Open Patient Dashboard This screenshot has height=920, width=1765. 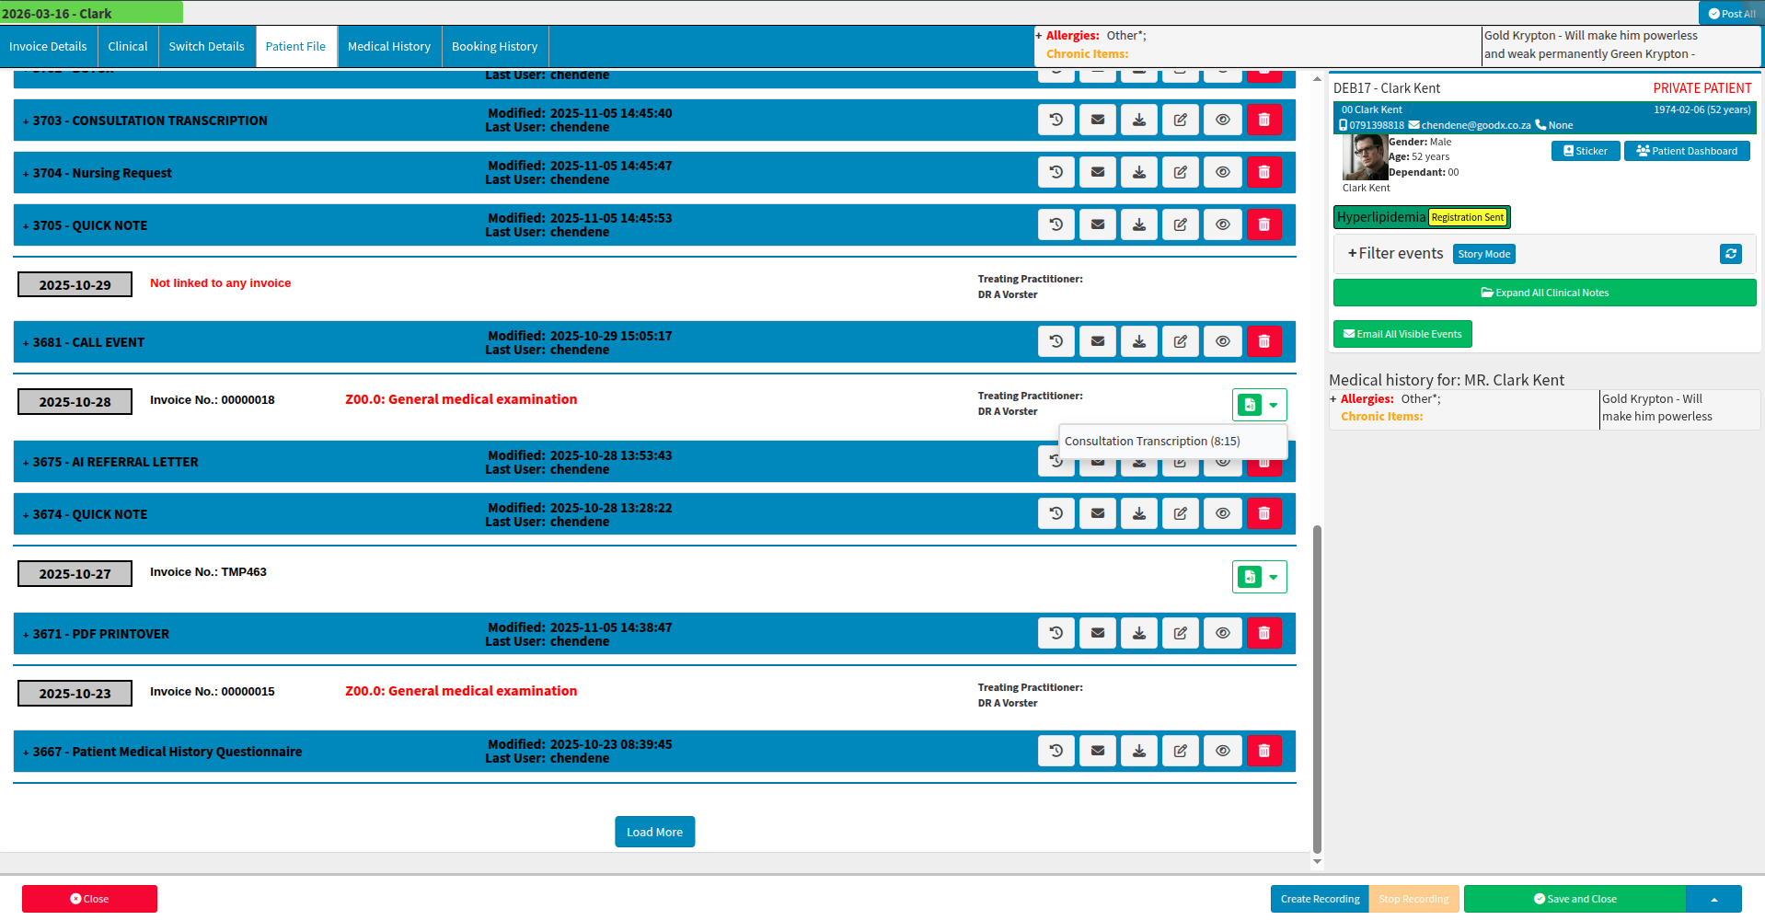(1687, 151)
